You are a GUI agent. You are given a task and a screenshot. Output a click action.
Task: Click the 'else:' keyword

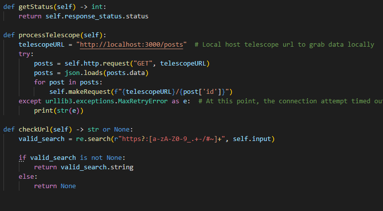click(x=28, y=177)
